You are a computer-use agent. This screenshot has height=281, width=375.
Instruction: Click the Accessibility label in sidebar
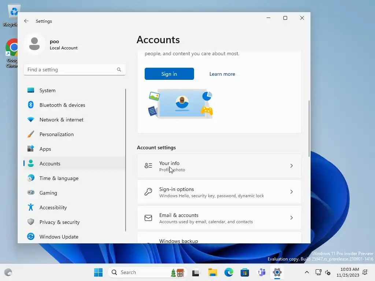[53, 207]
